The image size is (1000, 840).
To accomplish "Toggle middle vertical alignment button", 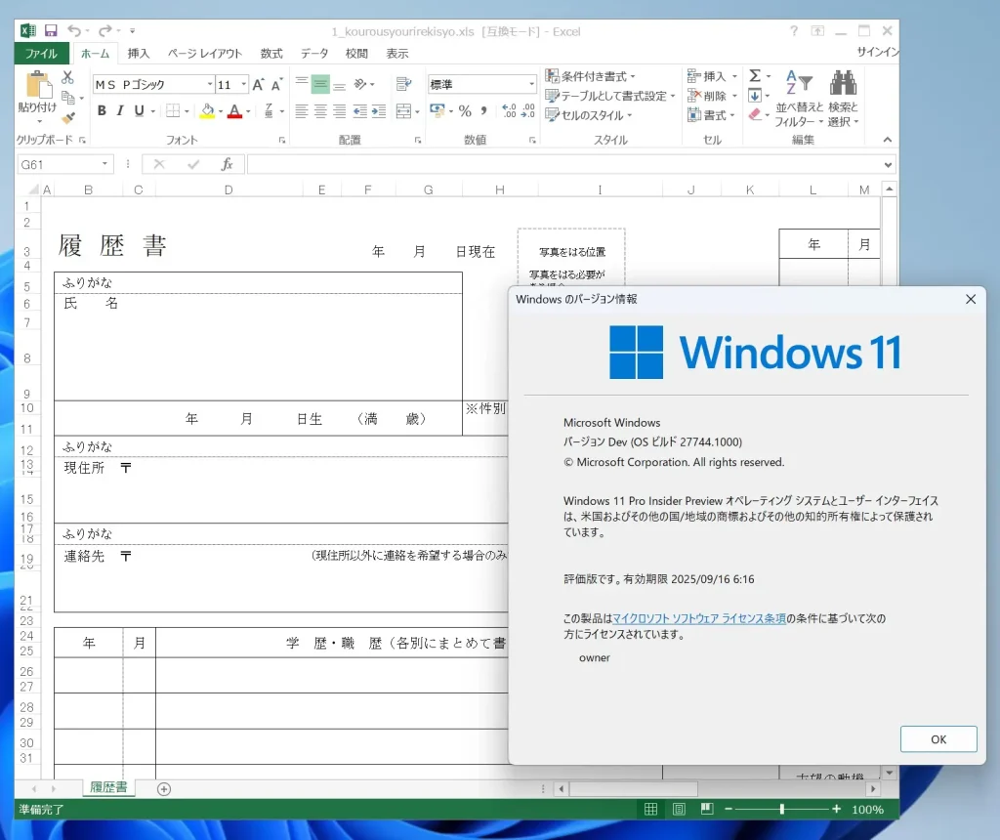I will point(320,84).
